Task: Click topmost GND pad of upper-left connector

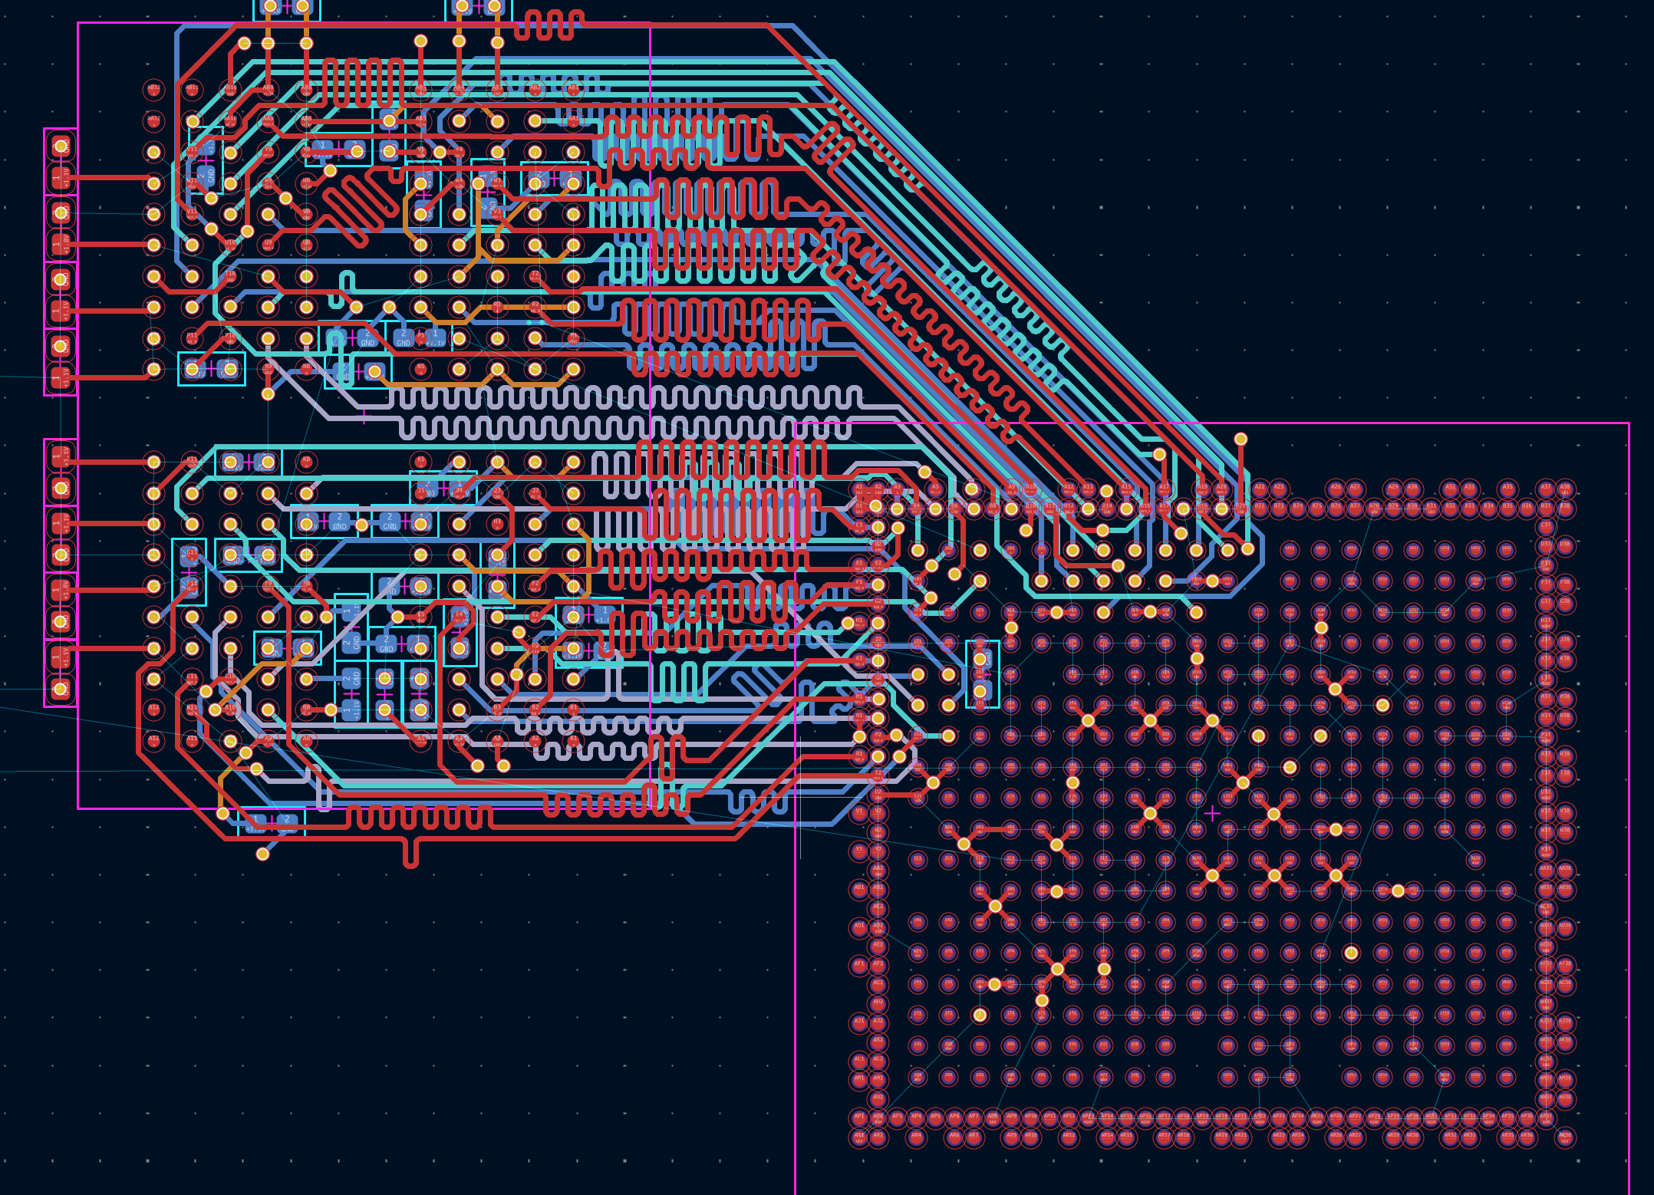Action: click(x=61, y=146)
